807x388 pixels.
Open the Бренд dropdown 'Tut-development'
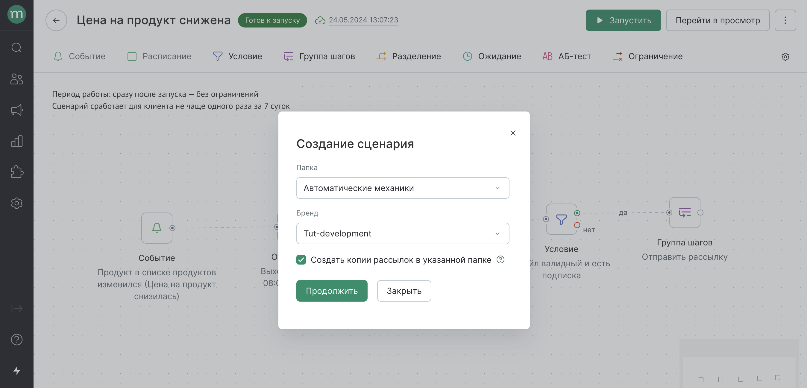point(403,233)
